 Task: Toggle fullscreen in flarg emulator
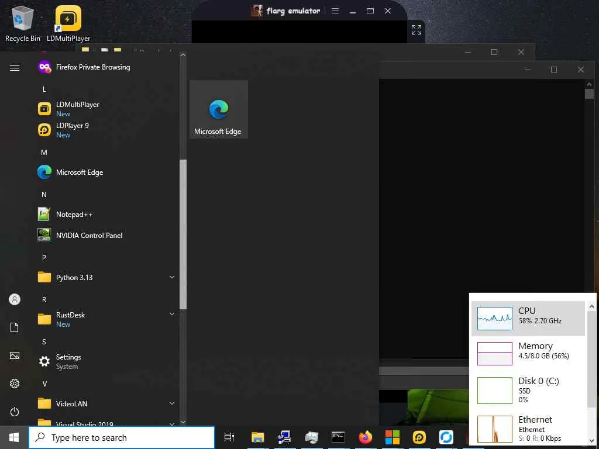point(416,30)
